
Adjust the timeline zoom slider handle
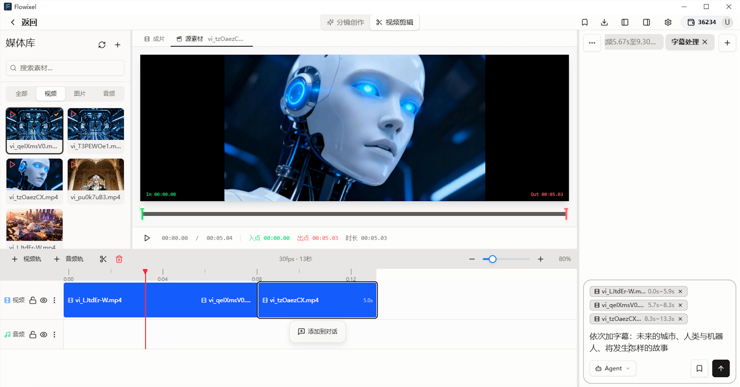492,259
